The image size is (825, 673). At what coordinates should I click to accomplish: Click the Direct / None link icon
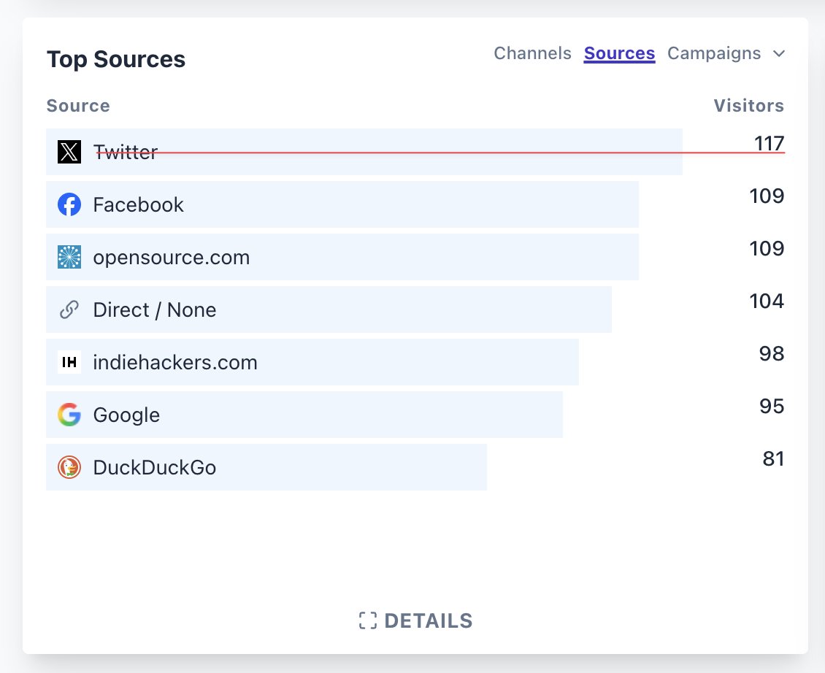tap(69, 310)
